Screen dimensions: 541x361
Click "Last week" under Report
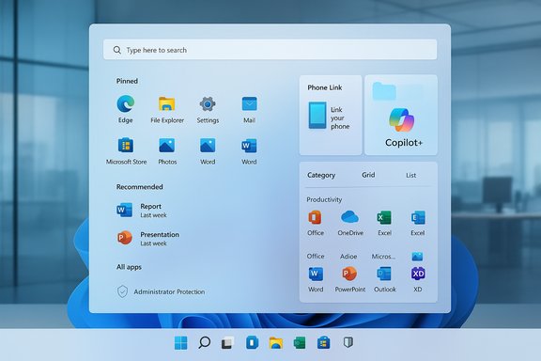(153, 215)
